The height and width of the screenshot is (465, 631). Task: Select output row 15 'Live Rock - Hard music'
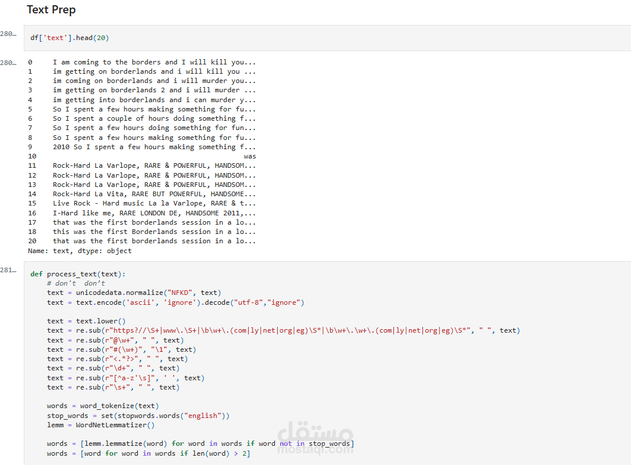(142, 203)
